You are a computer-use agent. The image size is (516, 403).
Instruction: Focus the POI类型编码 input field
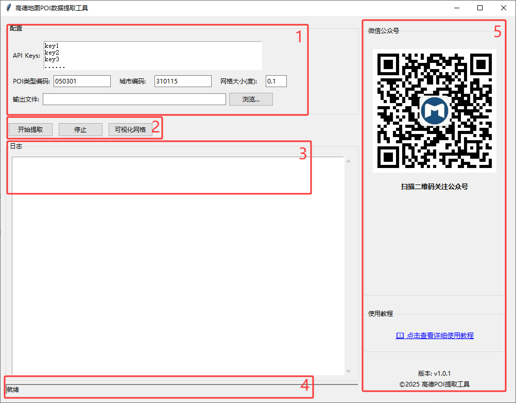[x=82, y=81]
